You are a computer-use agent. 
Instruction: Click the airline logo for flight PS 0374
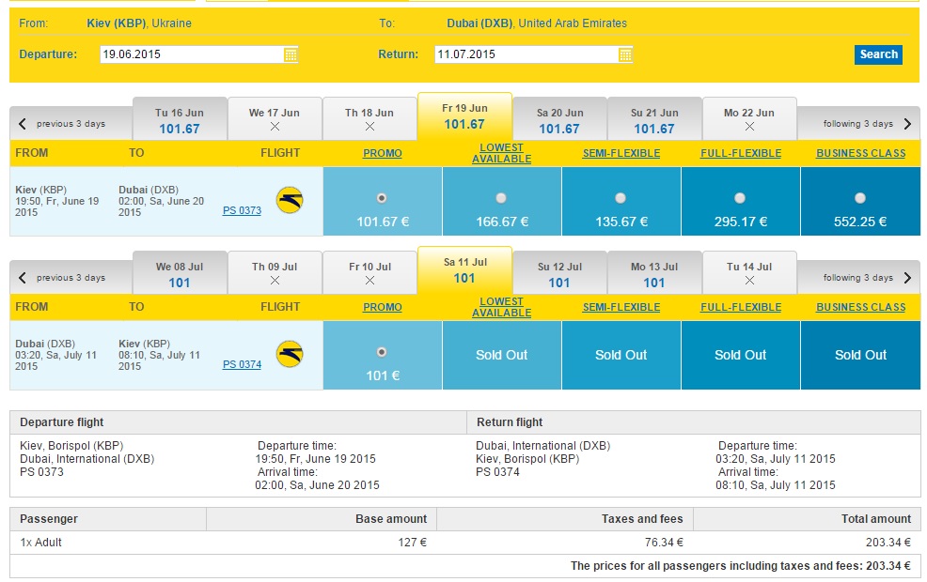[x=290, y=354]
